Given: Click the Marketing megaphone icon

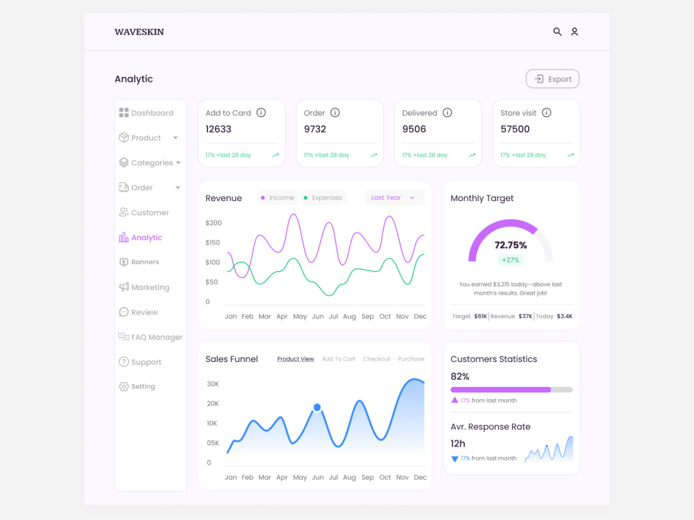Looking at the screenshot, I should click(x=124, y=287).
